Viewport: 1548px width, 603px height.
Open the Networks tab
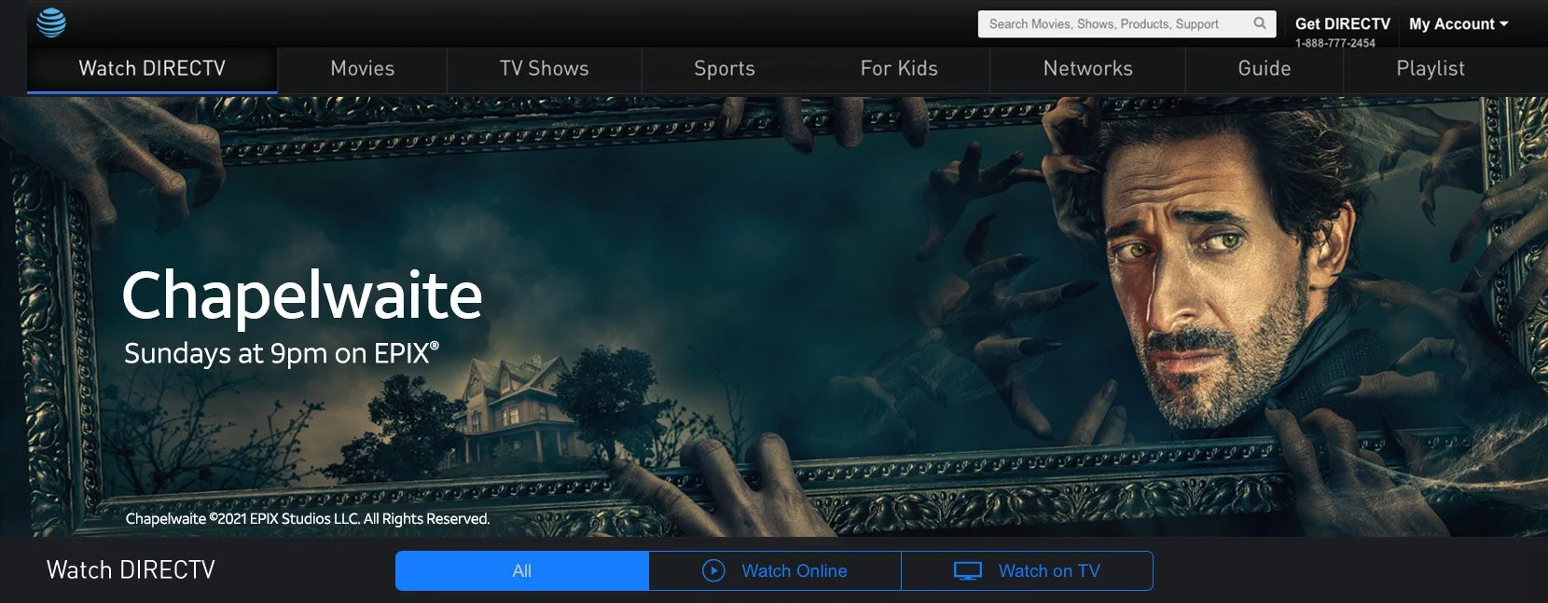[1088, 69]
